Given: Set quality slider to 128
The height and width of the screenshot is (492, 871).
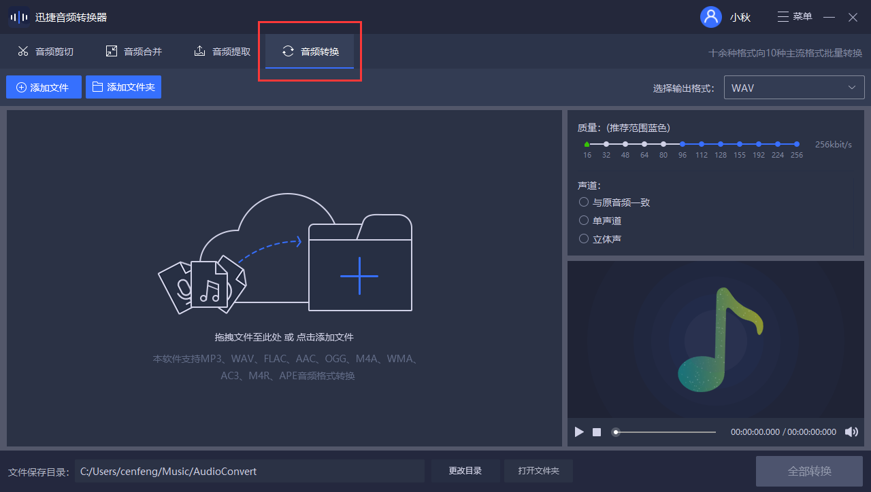Looking at the screenshot, I should 721,144.
